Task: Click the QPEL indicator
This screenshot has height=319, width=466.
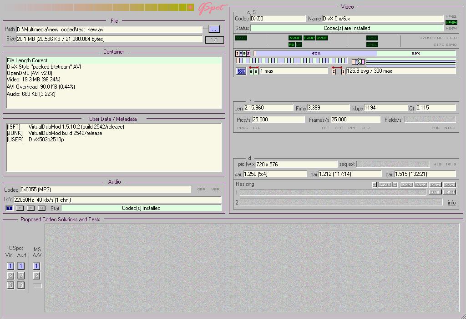Action: 372,45
